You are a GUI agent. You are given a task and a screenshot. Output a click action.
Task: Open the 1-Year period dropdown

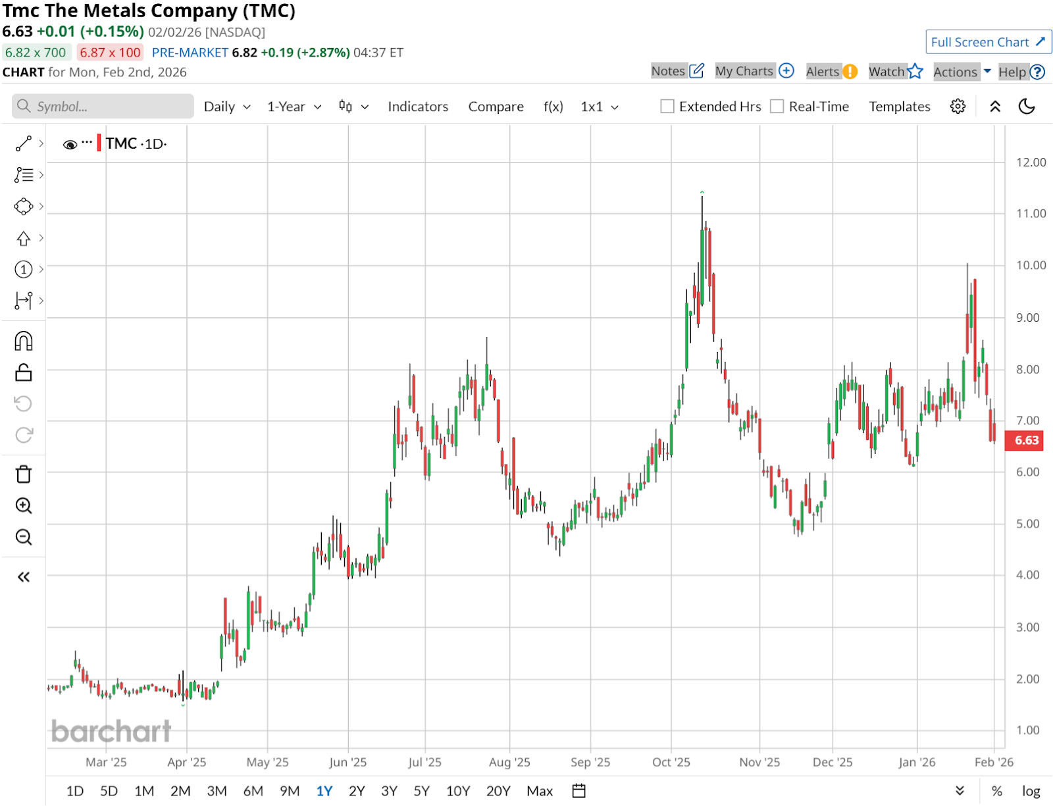coord(294,107)
